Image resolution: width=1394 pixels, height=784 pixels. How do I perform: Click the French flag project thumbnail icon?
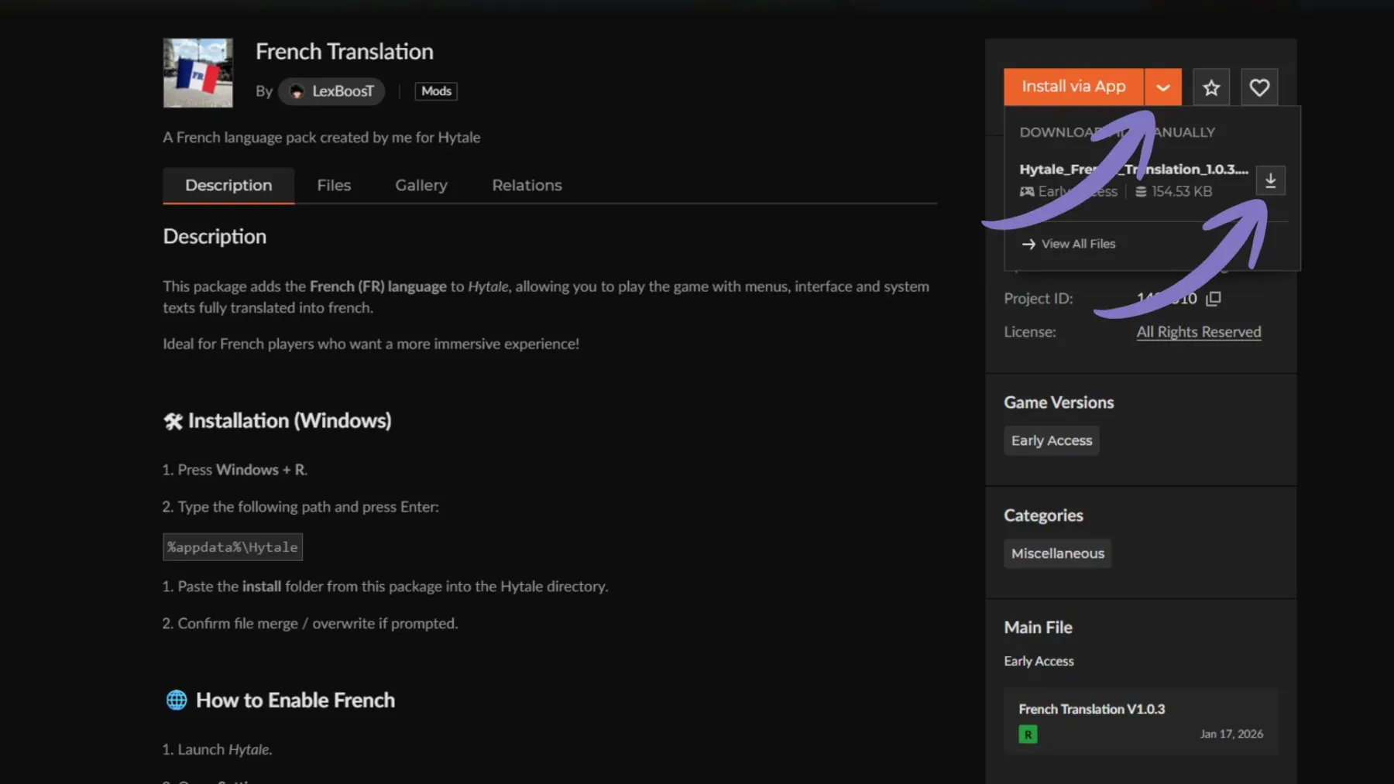tap(197, 73)
